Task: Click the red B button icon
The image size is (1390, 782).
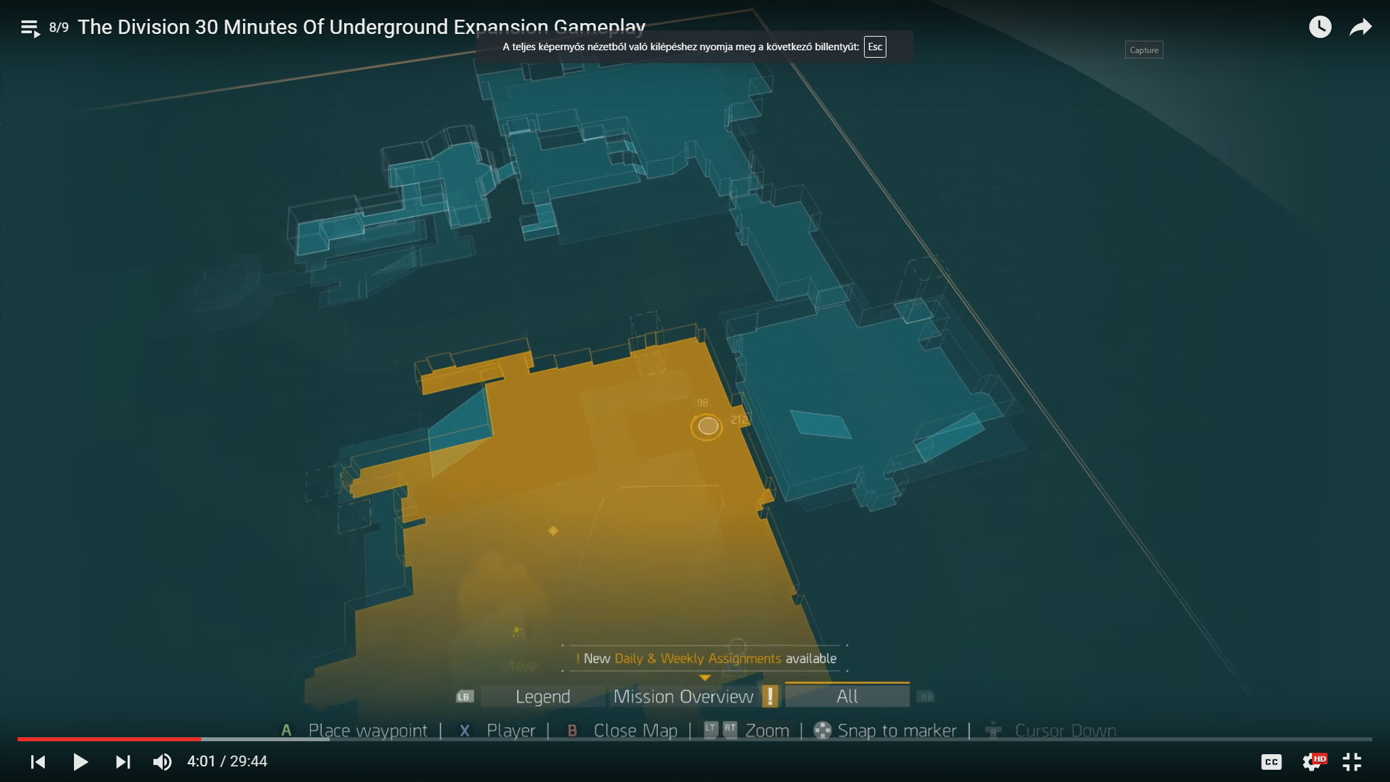Action: (x=572, y=730)
